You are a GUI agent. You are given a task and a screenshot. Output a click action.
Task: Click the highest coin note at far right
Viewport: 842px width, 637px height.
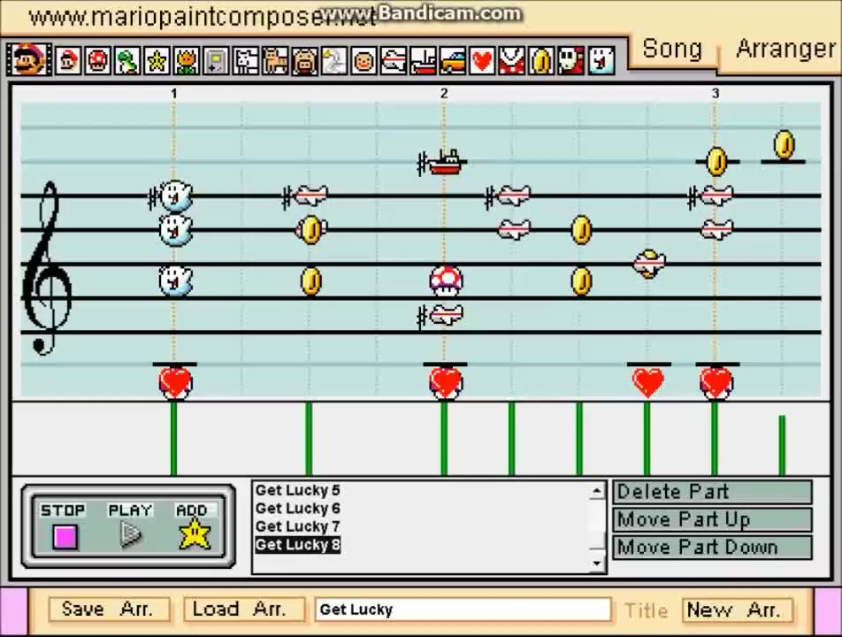(784, 144)
